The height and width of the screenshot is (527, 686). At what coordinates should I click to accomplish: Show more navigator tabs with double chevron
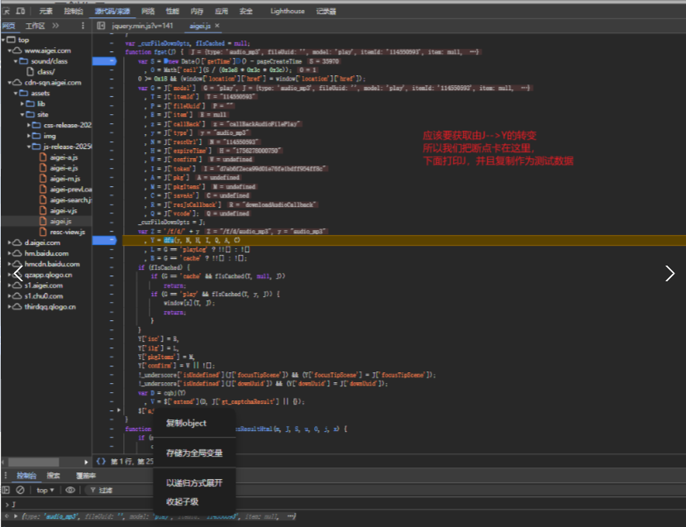coord(55,26)
